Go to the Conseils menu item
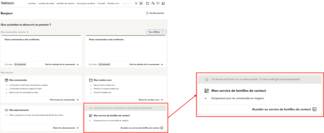 (x=101, y=4)
